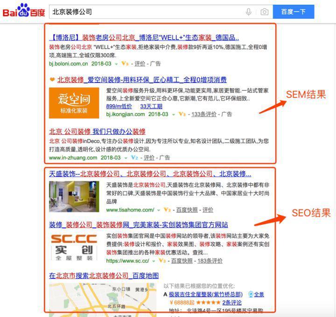
Task: Click the bj.ikongjian.com green URL
Action: tap(126, 114)
